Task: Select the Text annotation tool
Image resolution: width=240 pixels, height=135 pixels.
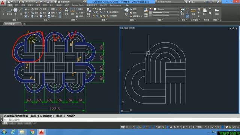Action: point(66,12)
